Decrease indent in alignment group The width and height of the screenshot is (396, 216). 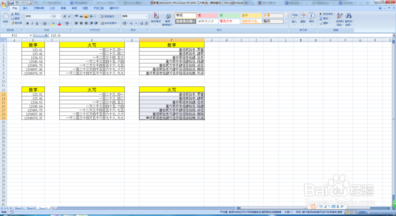click(91, 23)
